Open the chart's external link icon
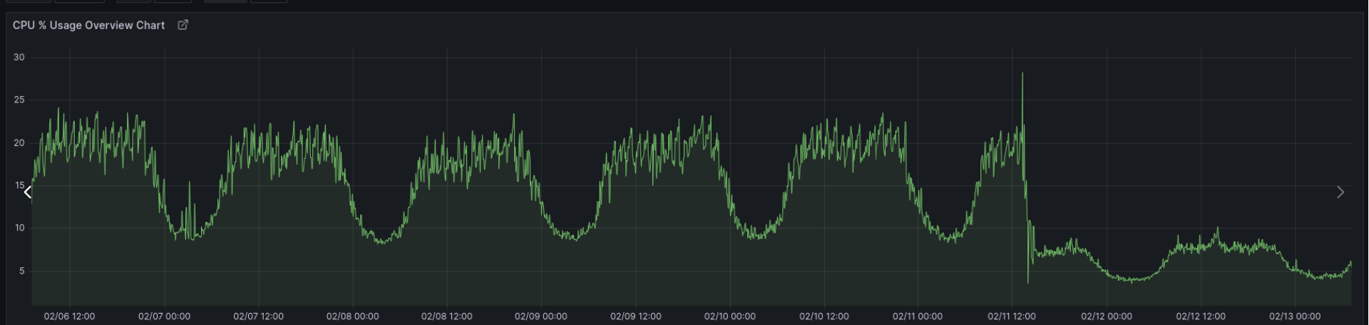Viewport: 1369px width, 325px height. pos(183,25)
